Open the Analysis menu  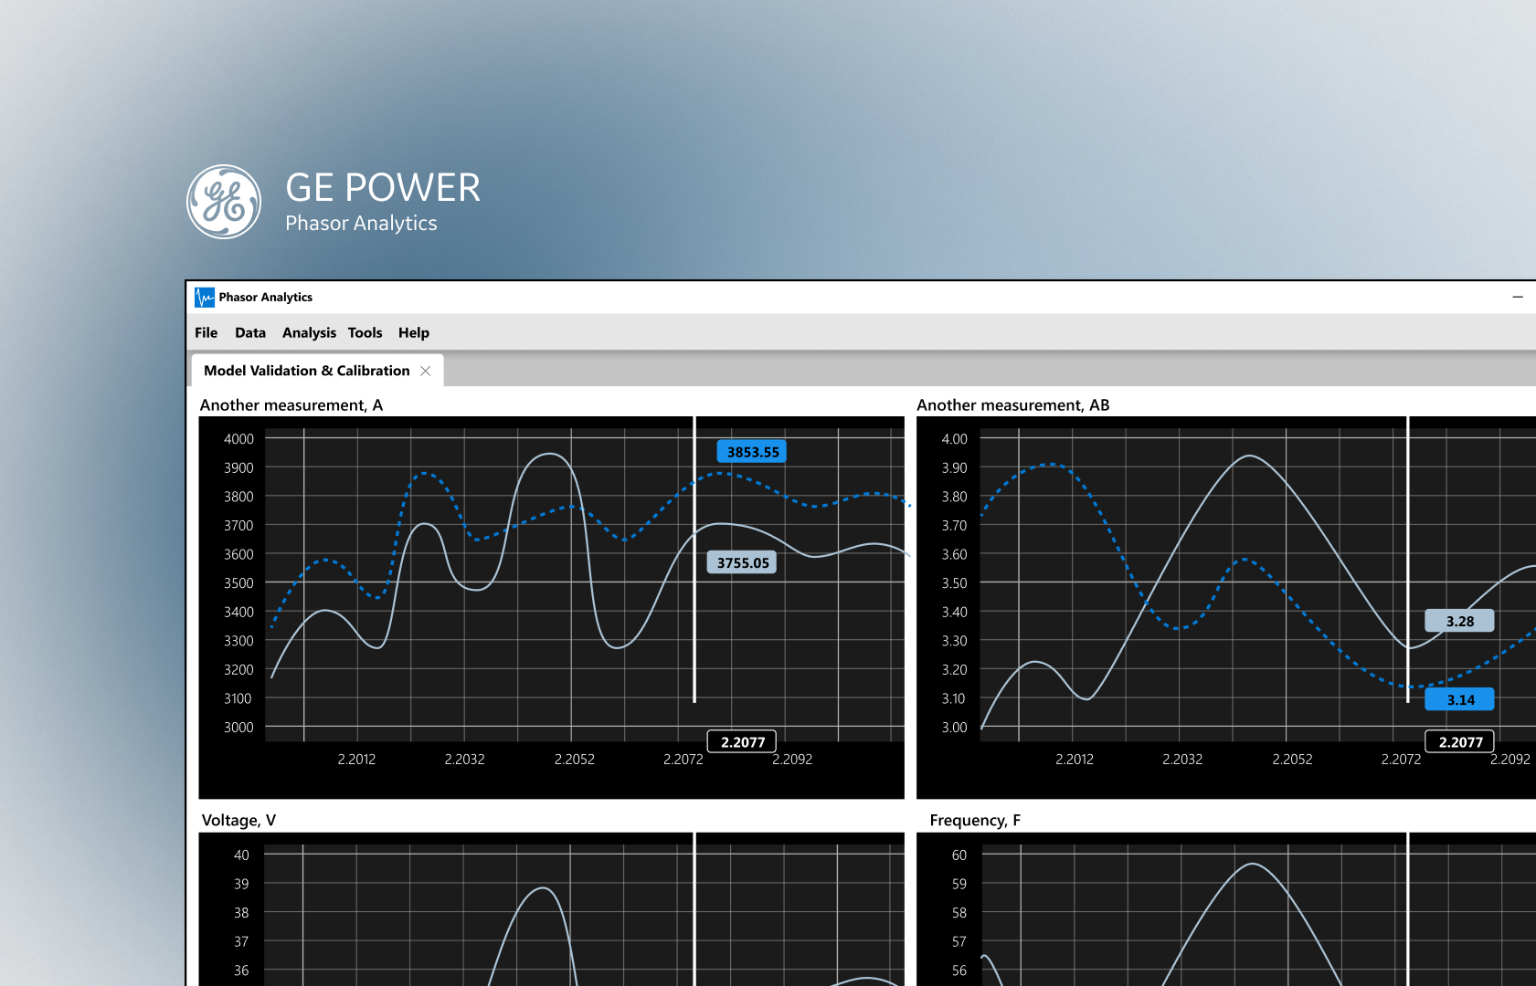click(309, 332)
